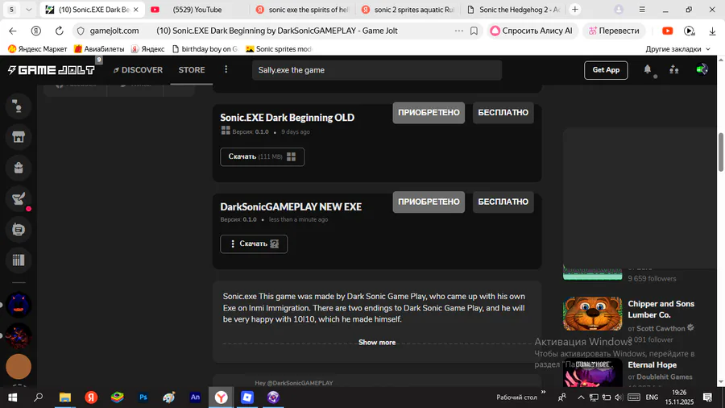Open the Doublehit Games developer link

pyautogui.click(x=665, y=377)
